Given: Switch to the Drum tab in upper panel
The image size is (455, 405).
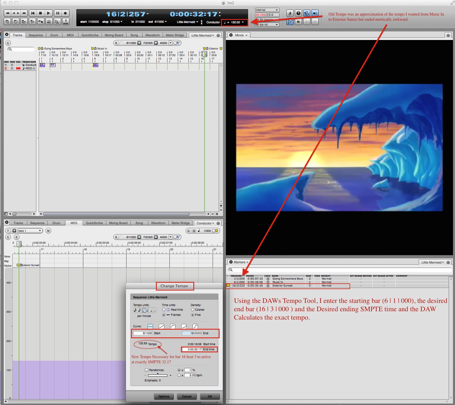Looking at the screenshot, I should pos(54,35).
